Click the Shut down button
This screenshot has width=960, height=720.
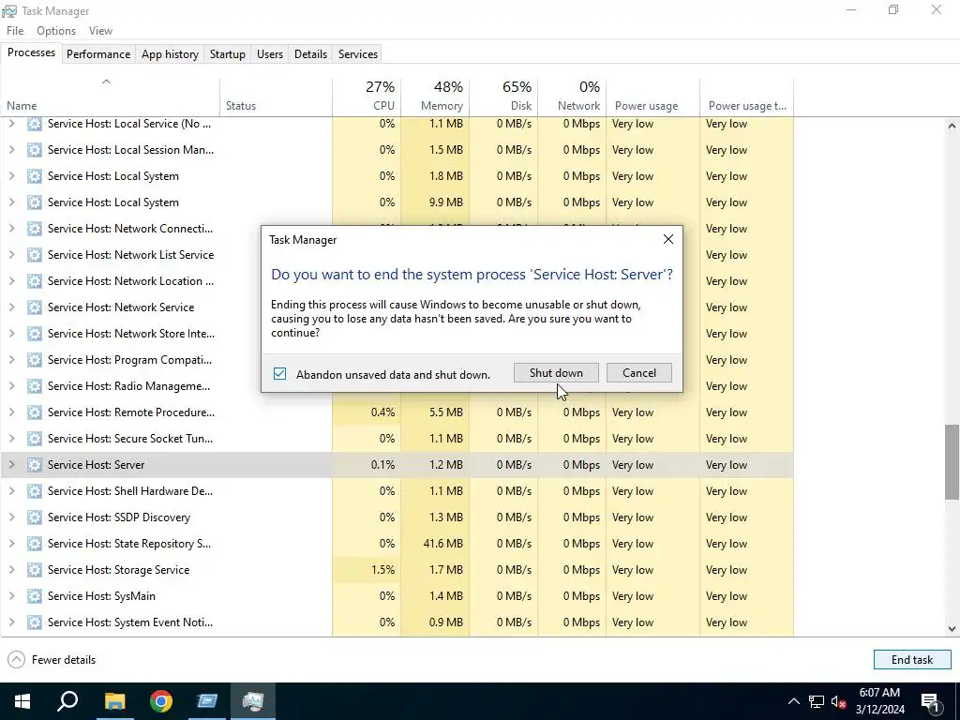pos(556,373)
